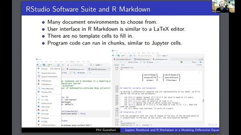Click New Project icon in right RStudio toolbar
The height and width of the screenshot is (135, 241).
(x=119, y=55)
